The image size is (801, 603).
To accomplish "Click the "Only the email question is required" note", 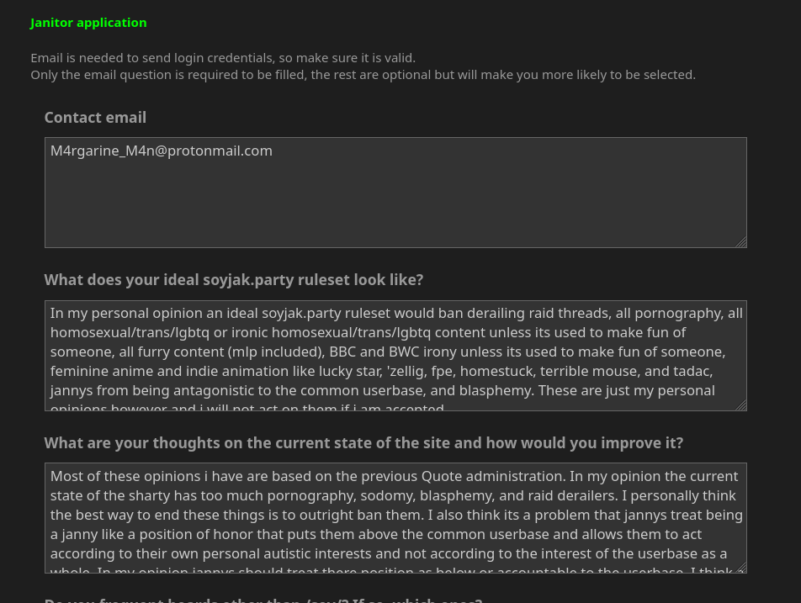I will point(363,75).
